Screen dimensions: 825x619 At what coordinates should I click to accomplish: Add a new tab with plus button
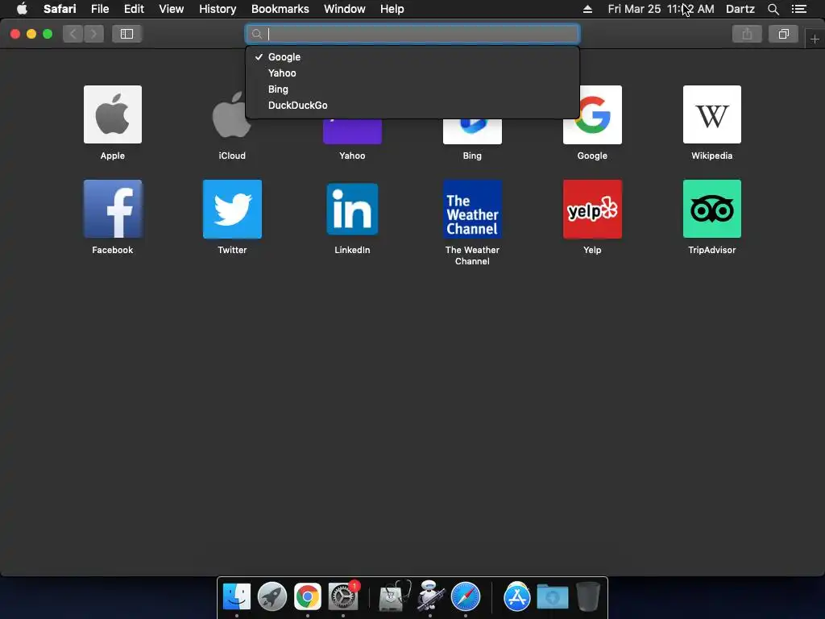pyautogui.click(x=815, y=39)
